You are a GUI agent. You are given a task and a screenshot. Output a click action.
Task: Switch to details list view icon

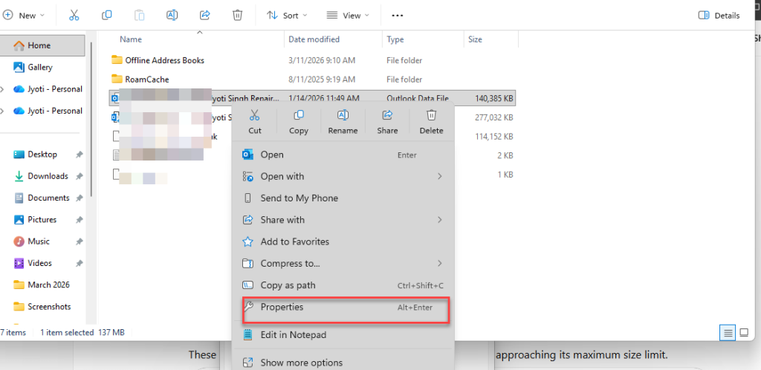tap(728, 333)
